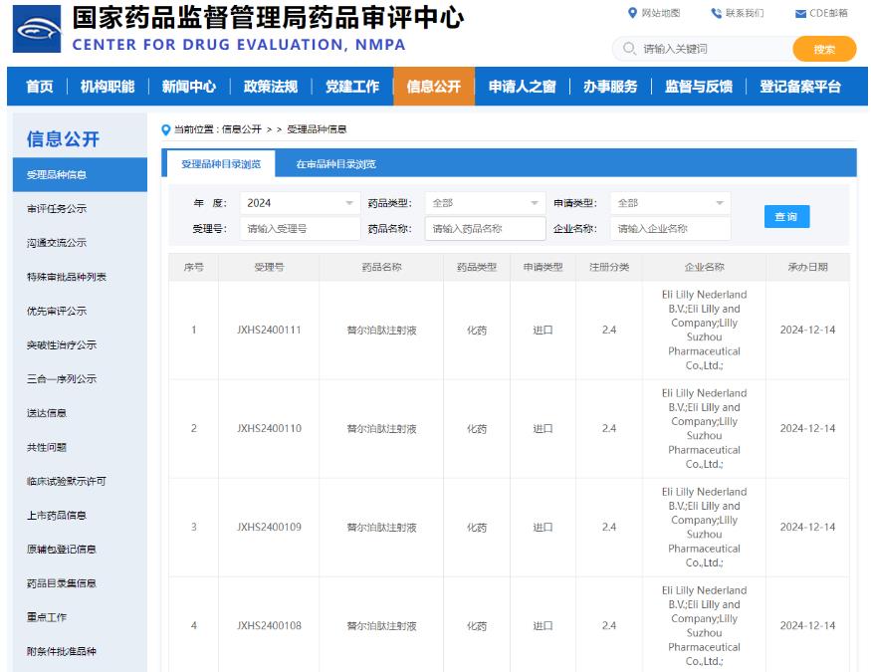The width and height of the screenshot is (871, 672).
Task: Open 新闻中心 in navigation bar
Action: [x=189, y=87]
